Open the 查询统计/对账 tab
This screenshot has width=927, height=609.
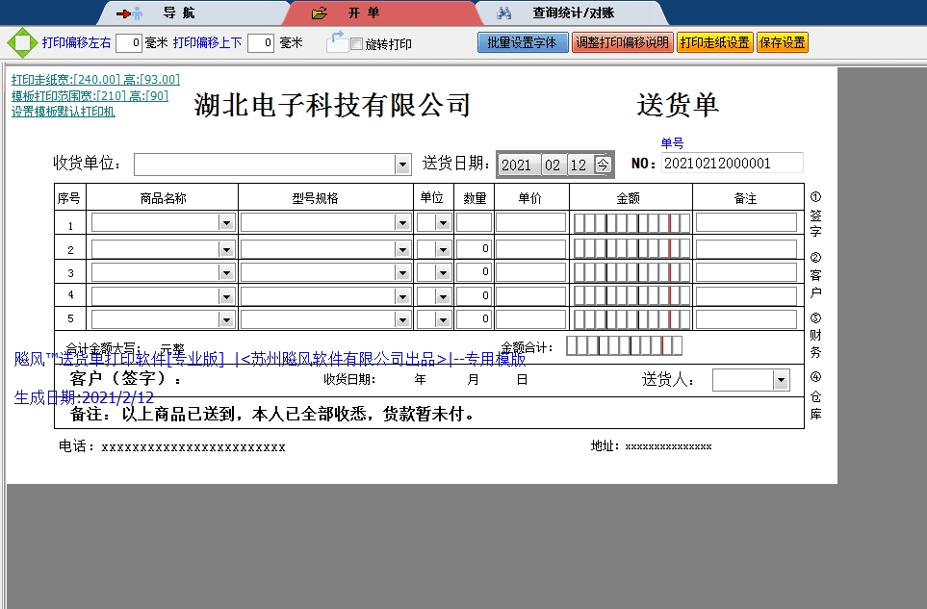[573, 13]
